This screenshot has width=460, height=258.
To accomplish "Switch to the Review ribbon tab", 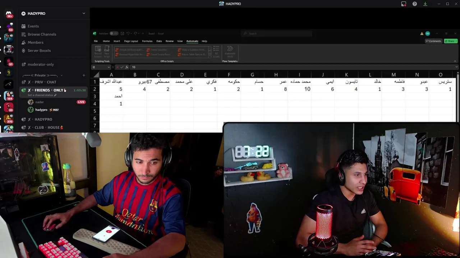I will (x=169, y=41).
